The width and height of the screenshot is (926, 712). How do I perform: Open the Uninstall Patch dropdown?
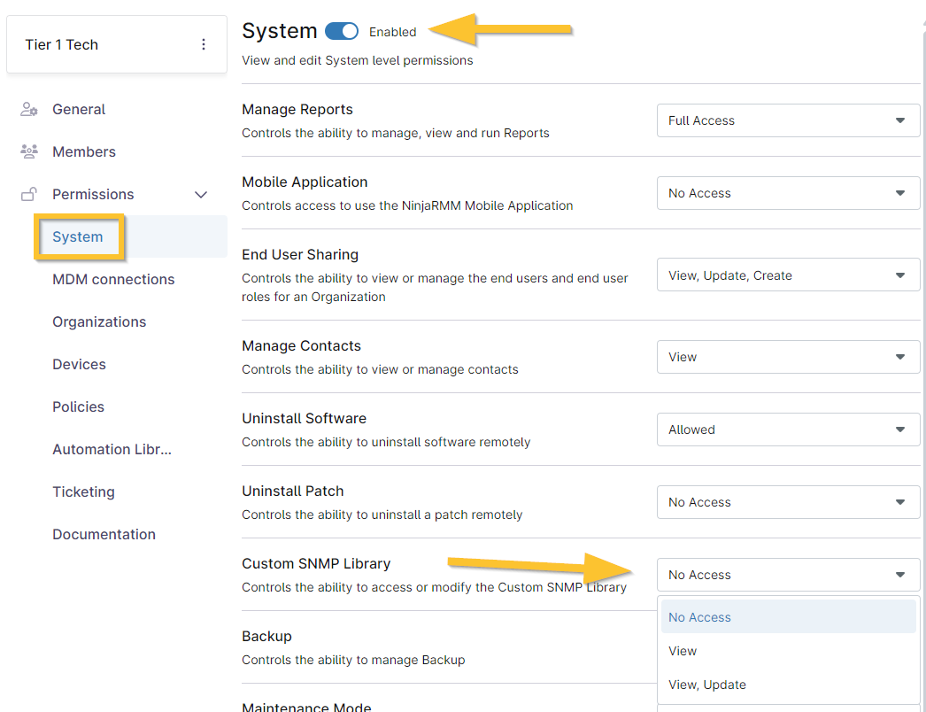click(788, 502)
